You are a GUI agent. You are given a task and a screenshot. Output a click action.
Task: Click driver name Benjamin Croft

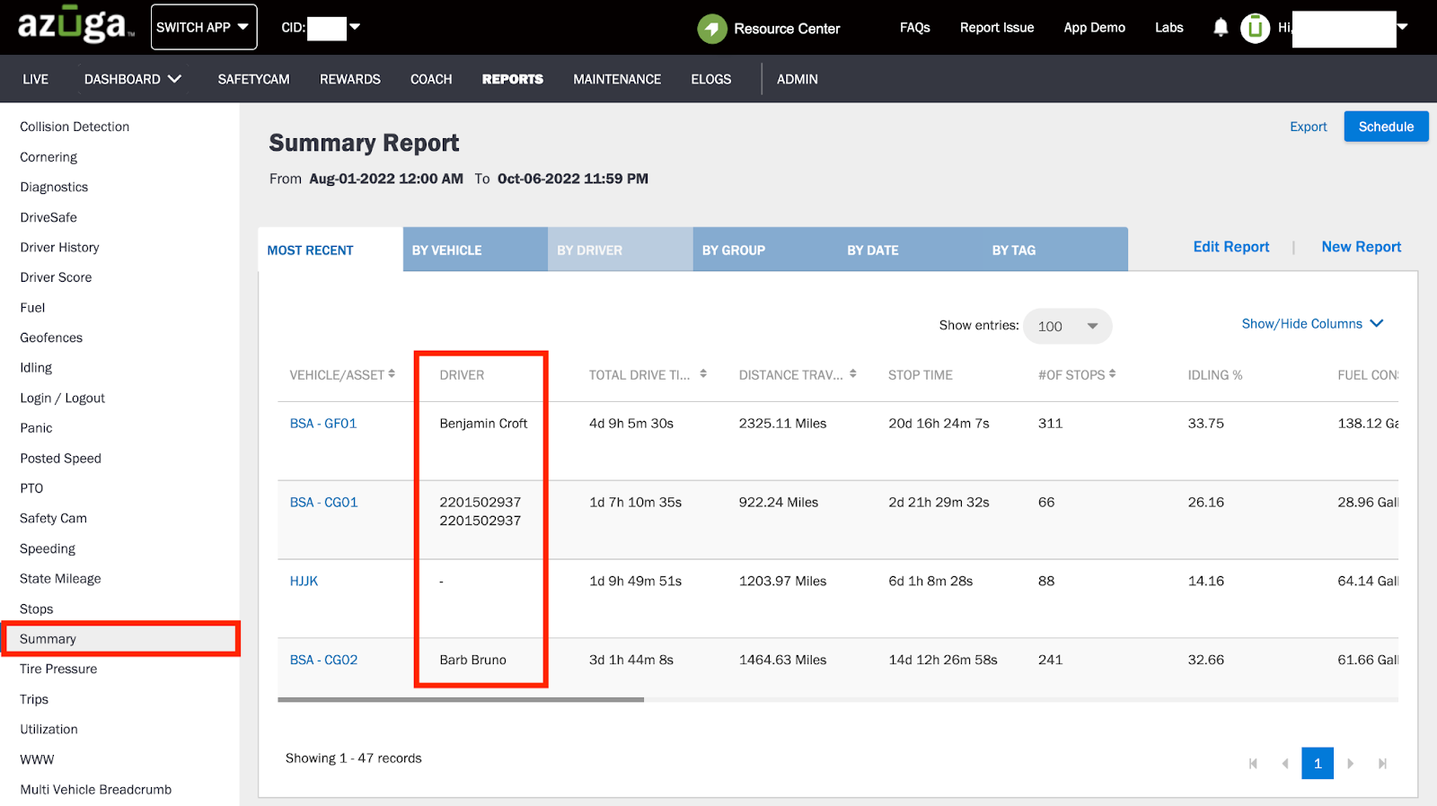pyautogui.click(x=483, y=424)
